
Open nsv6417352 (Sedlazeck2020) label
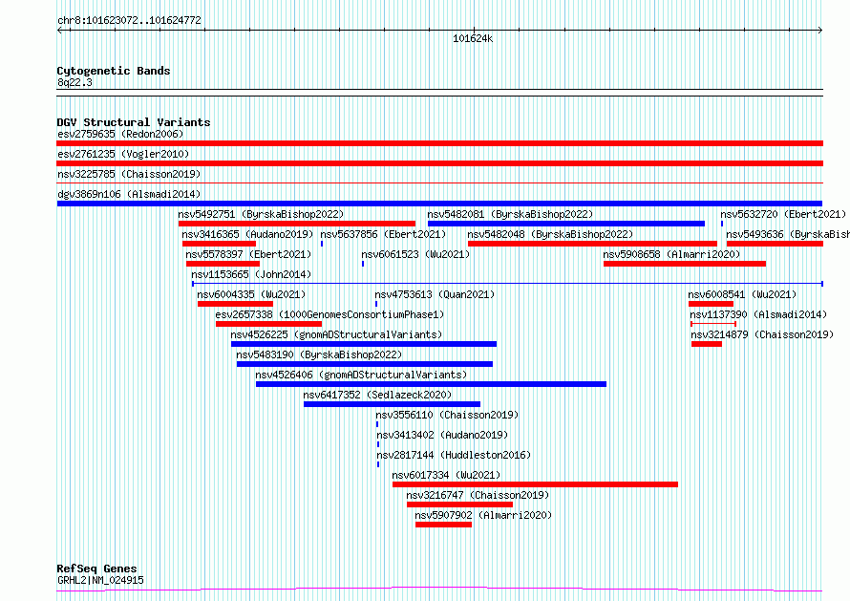click(377, 395)
